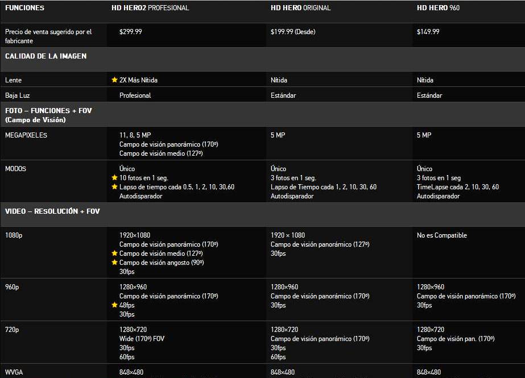Click the No es Compatible cell
This screenshot has width=525, height=378.
click(x=441, y=235)
